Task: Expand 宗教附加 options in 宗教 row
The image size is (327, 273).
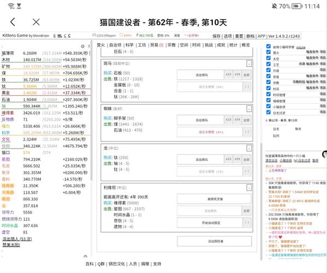Action: pos(299,81)
